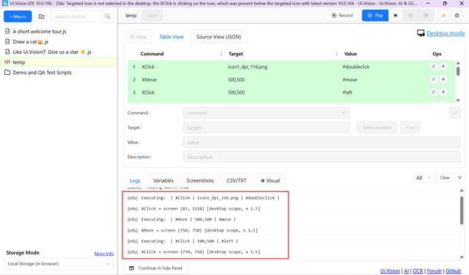Screen dimensions: 469x275
Task: Click the description input field
Action: [x=322, y=157]
